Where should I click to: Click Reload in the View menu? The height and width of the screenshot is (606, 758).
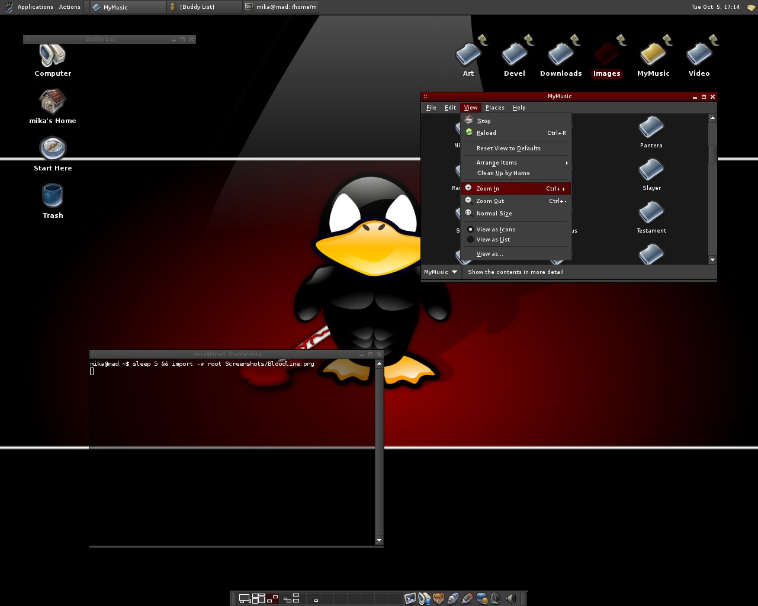pos(516,133)
